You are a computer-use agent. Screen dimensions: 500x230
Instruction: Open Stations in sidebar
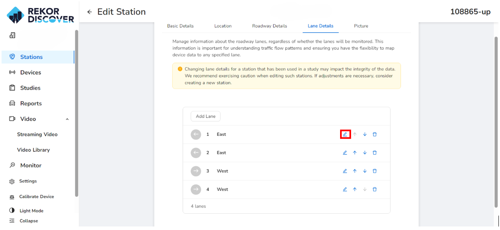pos(37,57)
